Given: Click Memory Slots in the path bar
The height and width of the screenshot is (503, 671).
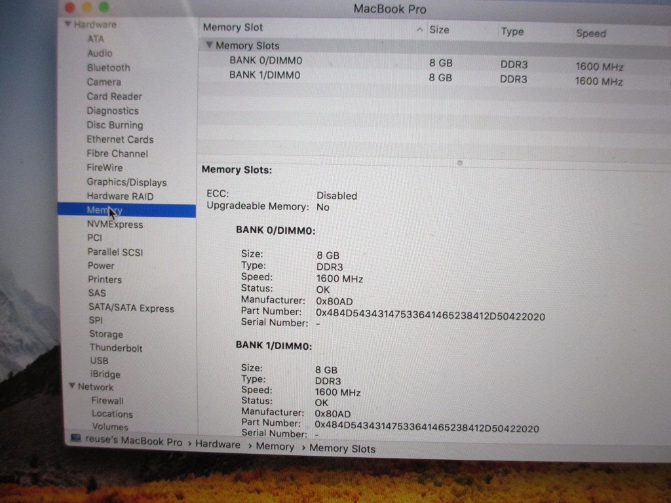Looking at the screenshot, I should tap(342, 448).
